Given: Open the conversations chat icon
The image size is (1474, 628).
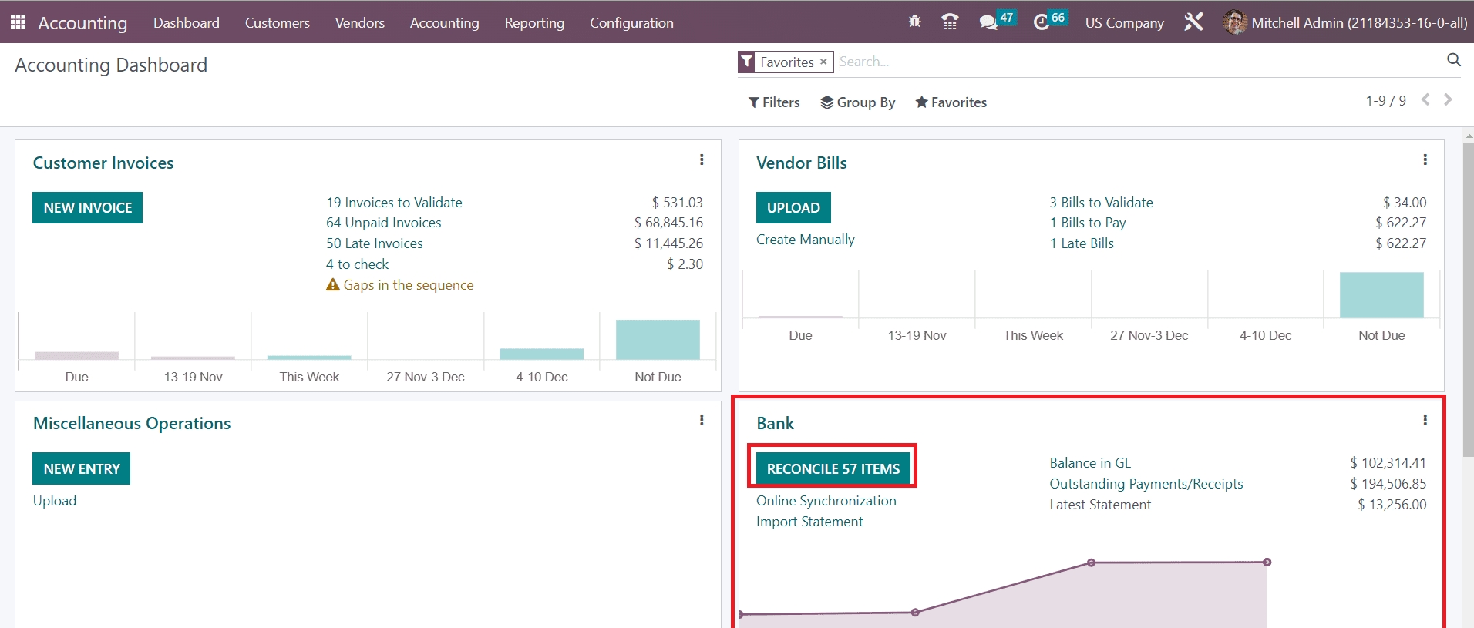Looking at the screenshot, I should (988, 22).
